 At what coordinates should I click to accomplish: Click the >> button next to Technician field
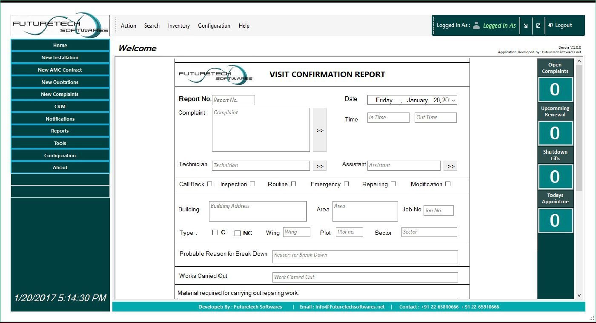[320, 166]
